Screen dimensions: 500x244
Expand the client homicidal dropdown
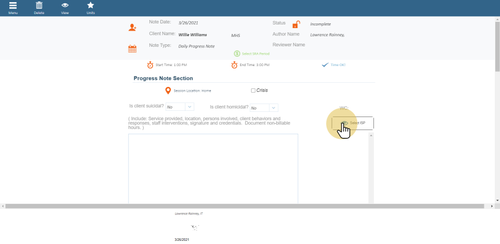coord(273,108)
